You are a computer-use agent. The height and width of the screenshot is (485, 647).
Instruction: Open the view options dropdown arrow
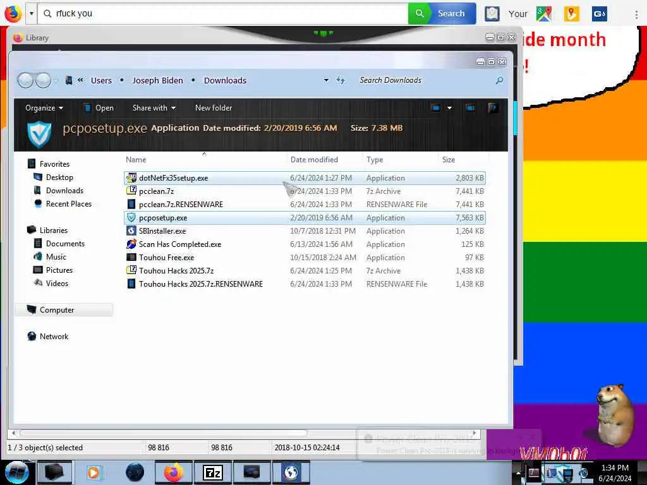pyautogui.click(x=449, y=108)
